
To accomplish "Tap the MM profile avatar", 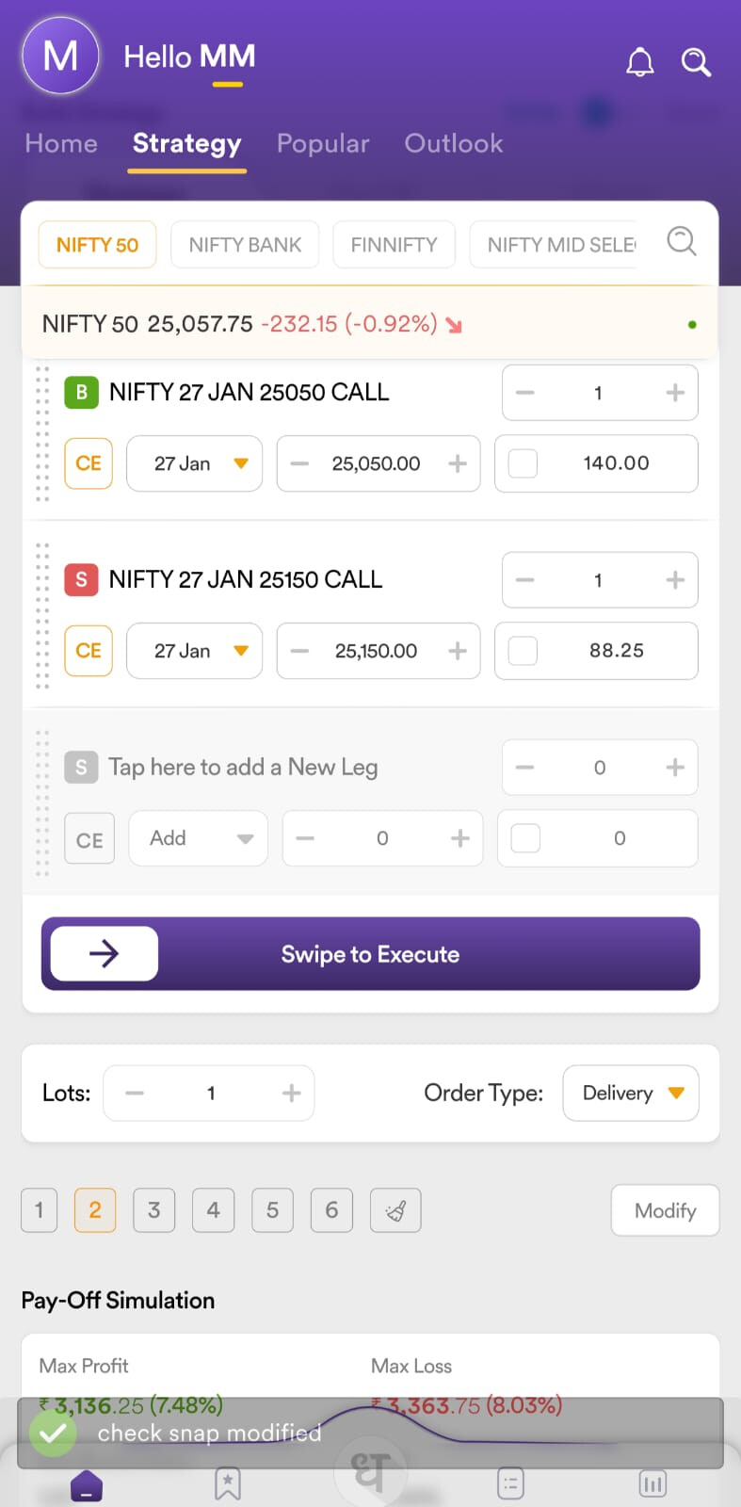I will (x=61, y=57).
